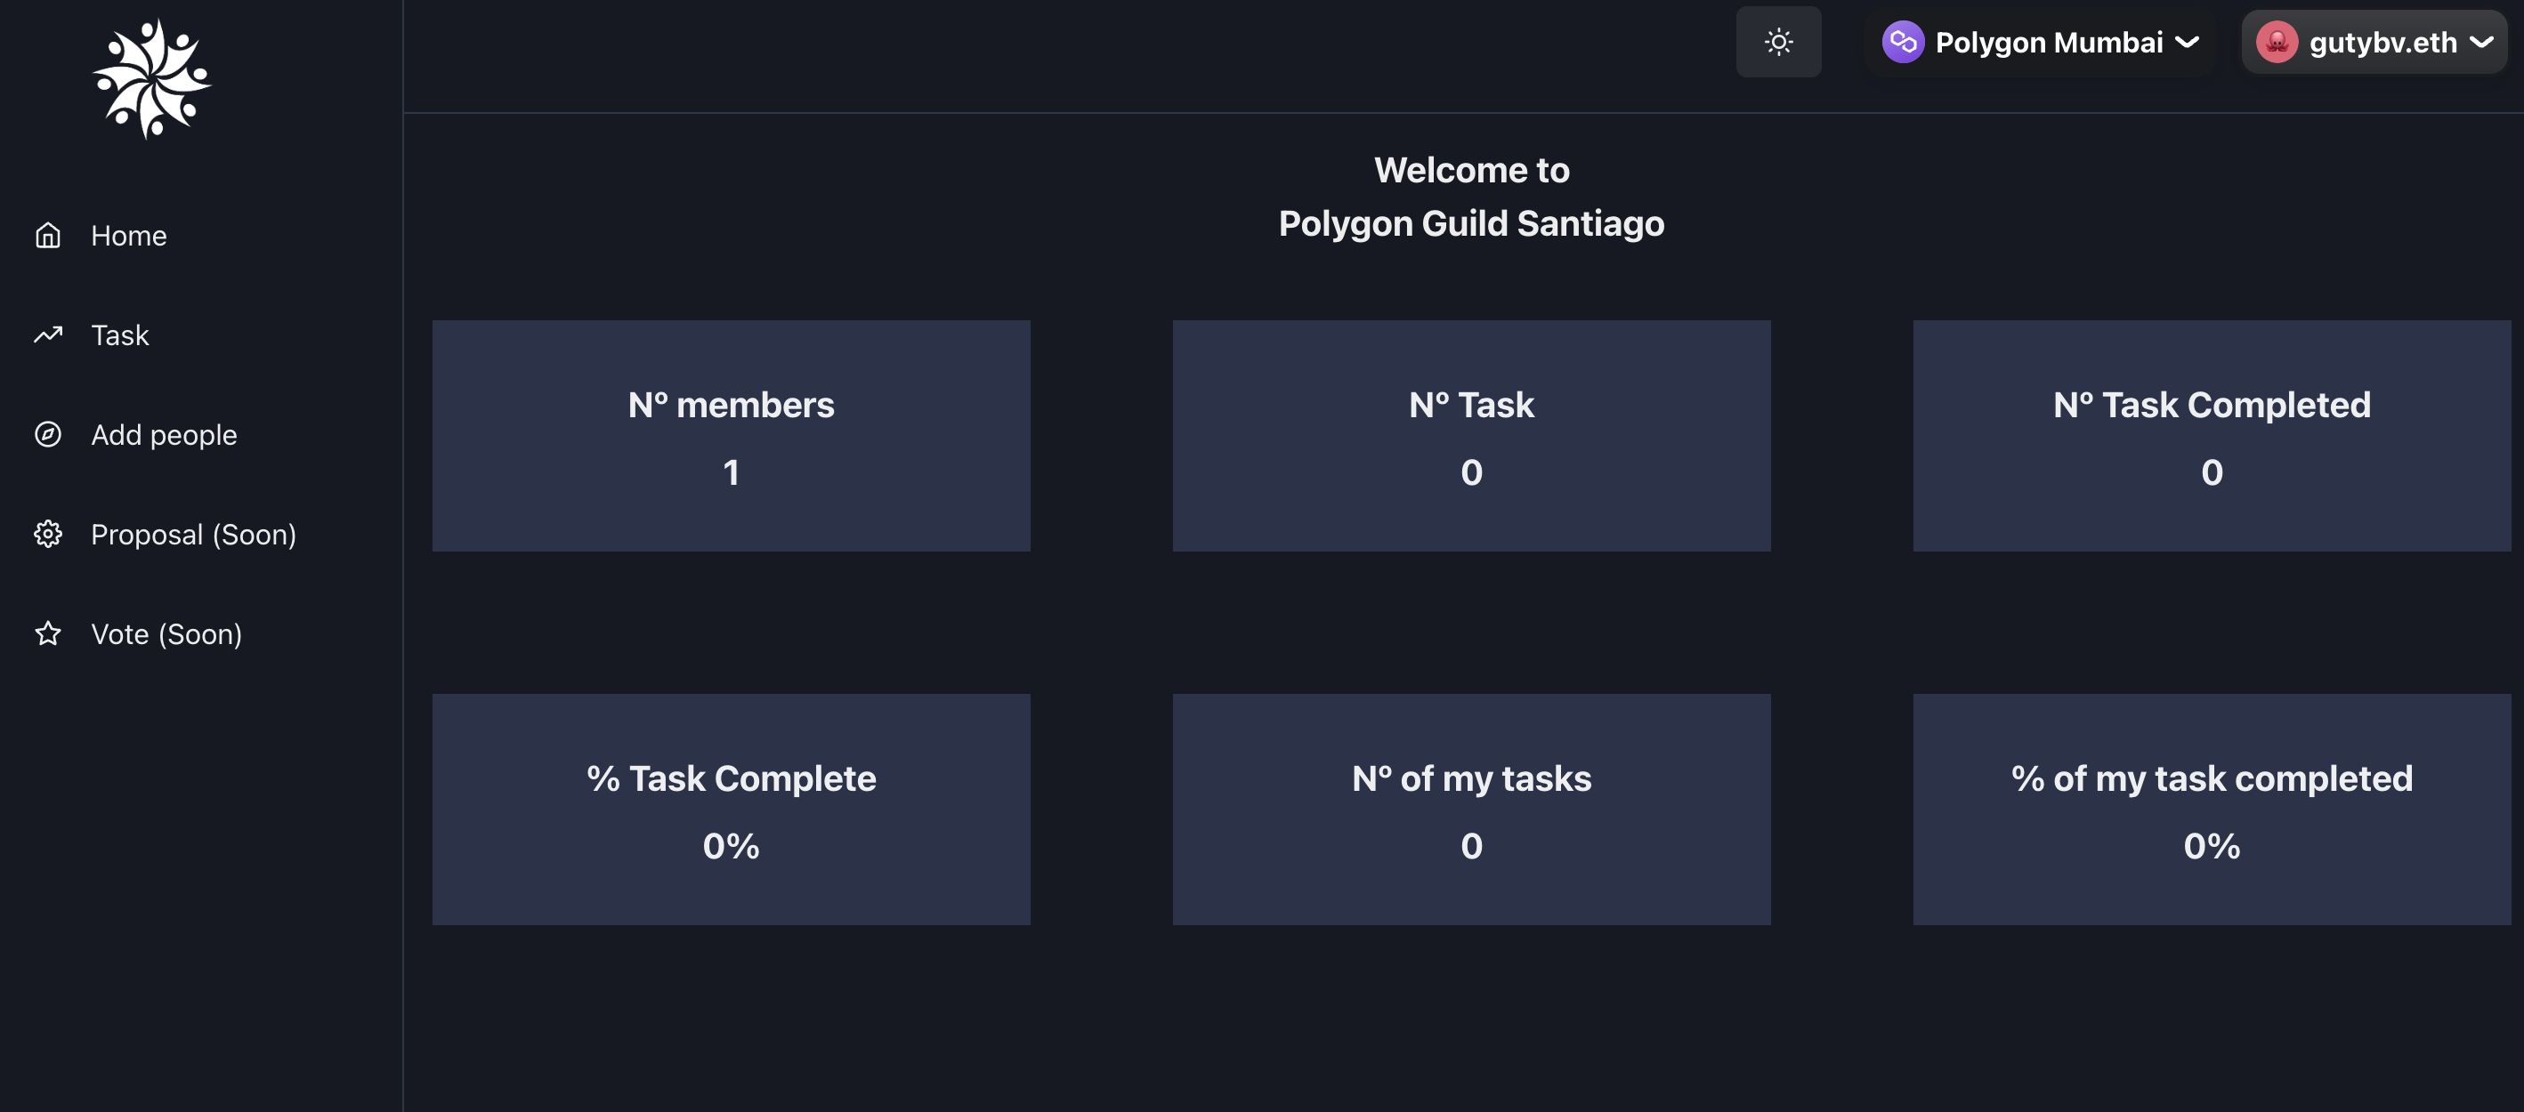Image resolution: width=2524 pixels, height=1112 pixels.
Task: Click the star icon beside Vote
Action: pyautogui.click(x=48, y=634)
